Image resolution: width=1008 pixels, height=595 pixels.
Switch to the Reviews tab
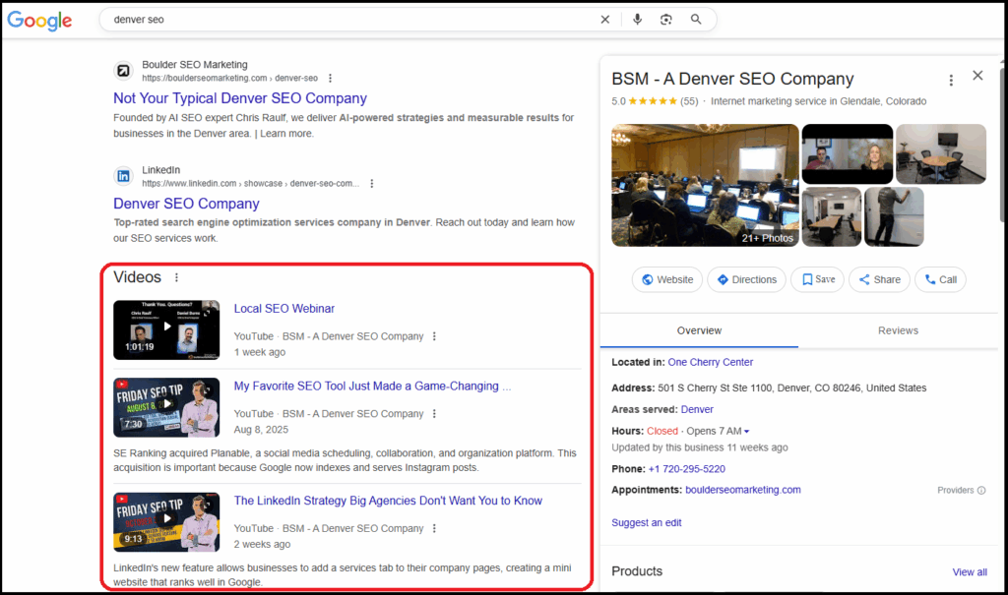point(898,330)
